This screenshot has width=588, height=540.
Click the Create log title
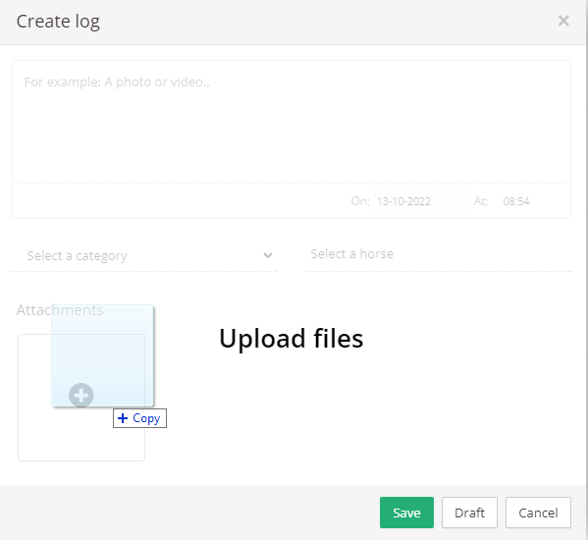click(x=58, y=22)
